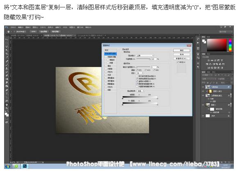Select the Dodge tool
This screenshot has width=240, height=171.
7,86
